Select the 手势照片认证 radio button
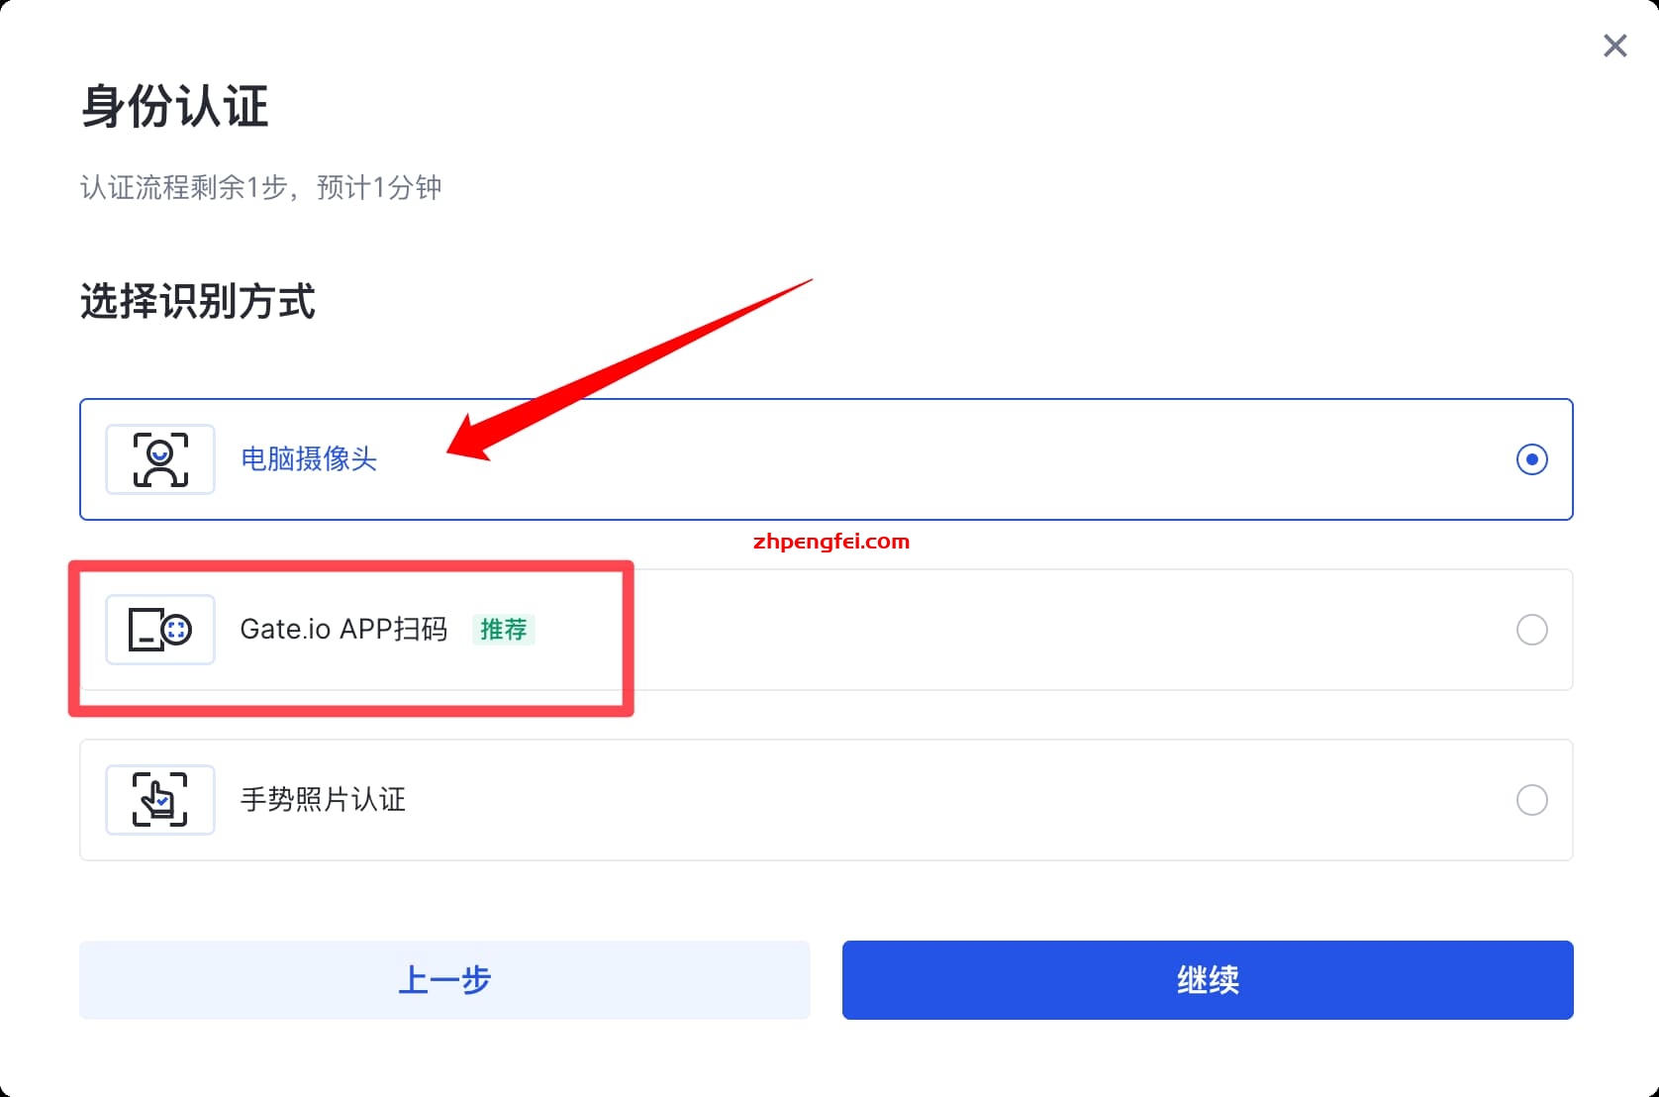 [x=1531, y=800]
